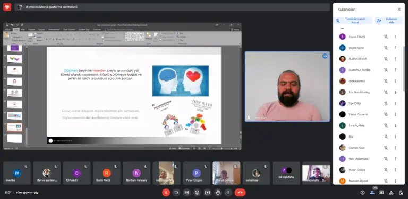Open three-dot menu for Ayyus Emirği

point(395,37)
